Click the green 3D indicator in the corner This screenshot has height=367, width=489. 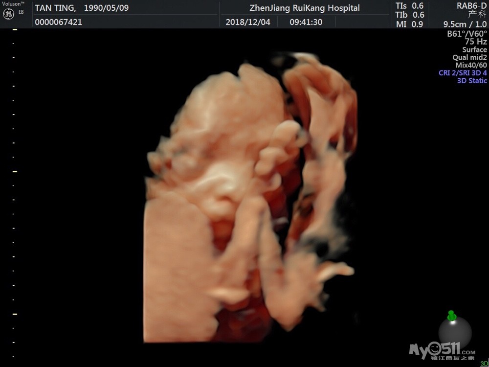click(484, 364)
